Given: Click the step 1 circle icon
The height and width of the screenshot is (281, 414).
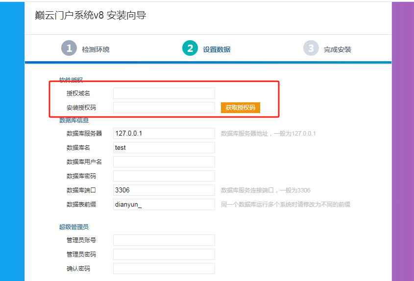Looking at the screenshot, I should point(69,48).
